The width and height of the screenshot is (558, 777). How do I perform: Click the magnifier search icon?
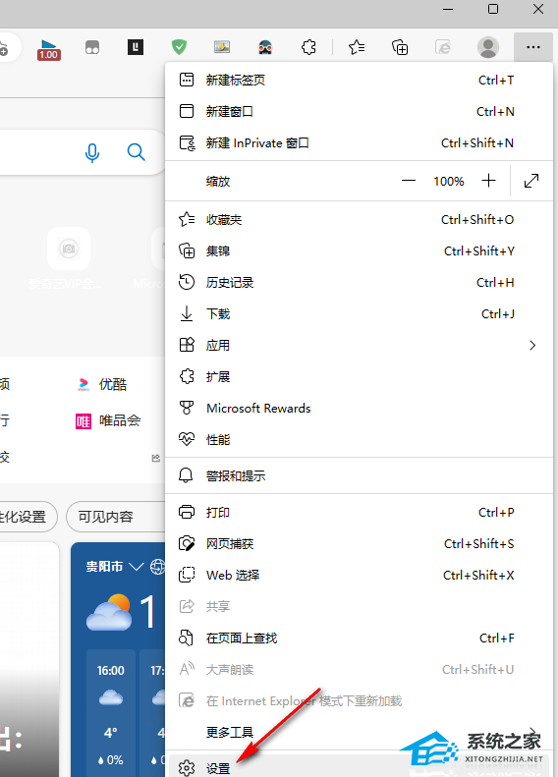(136, 152)
